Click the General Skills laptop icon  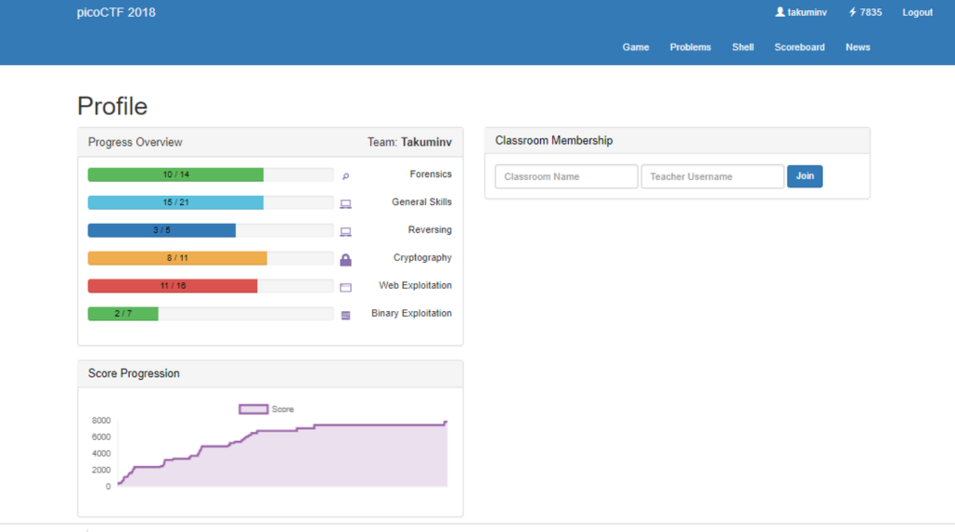345,204
